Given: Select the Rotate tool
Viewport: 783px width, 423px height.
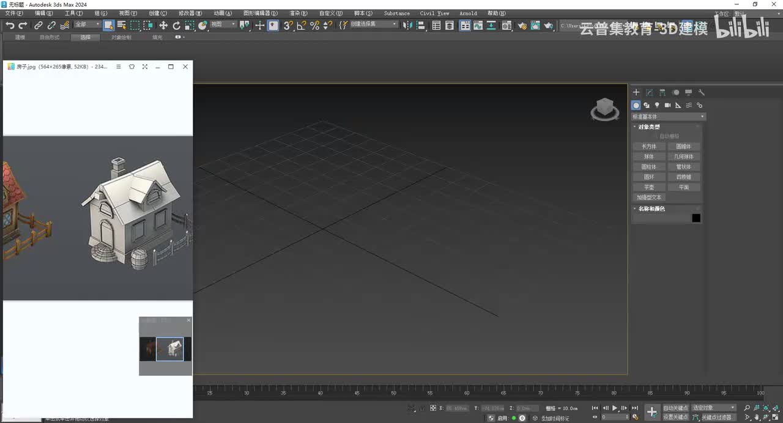Looking at the screenshot, I should [x=177, y=25].
